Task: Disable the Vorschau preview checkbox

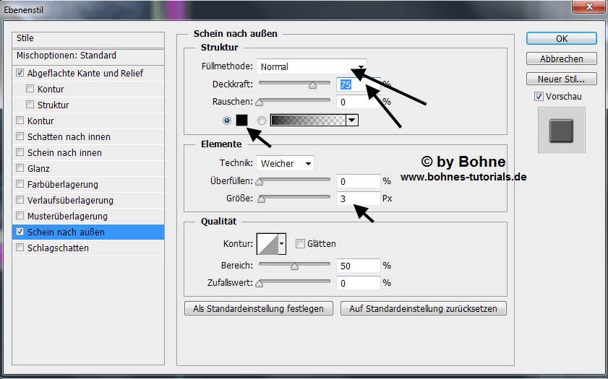Action: (539, 97)
